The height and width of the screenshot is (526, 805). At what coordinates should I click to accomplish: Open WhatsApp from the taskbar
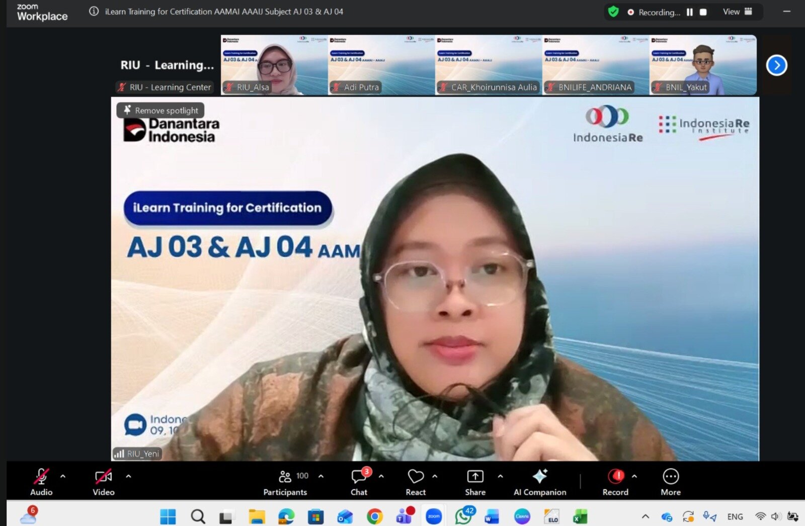tap(463, 516)
